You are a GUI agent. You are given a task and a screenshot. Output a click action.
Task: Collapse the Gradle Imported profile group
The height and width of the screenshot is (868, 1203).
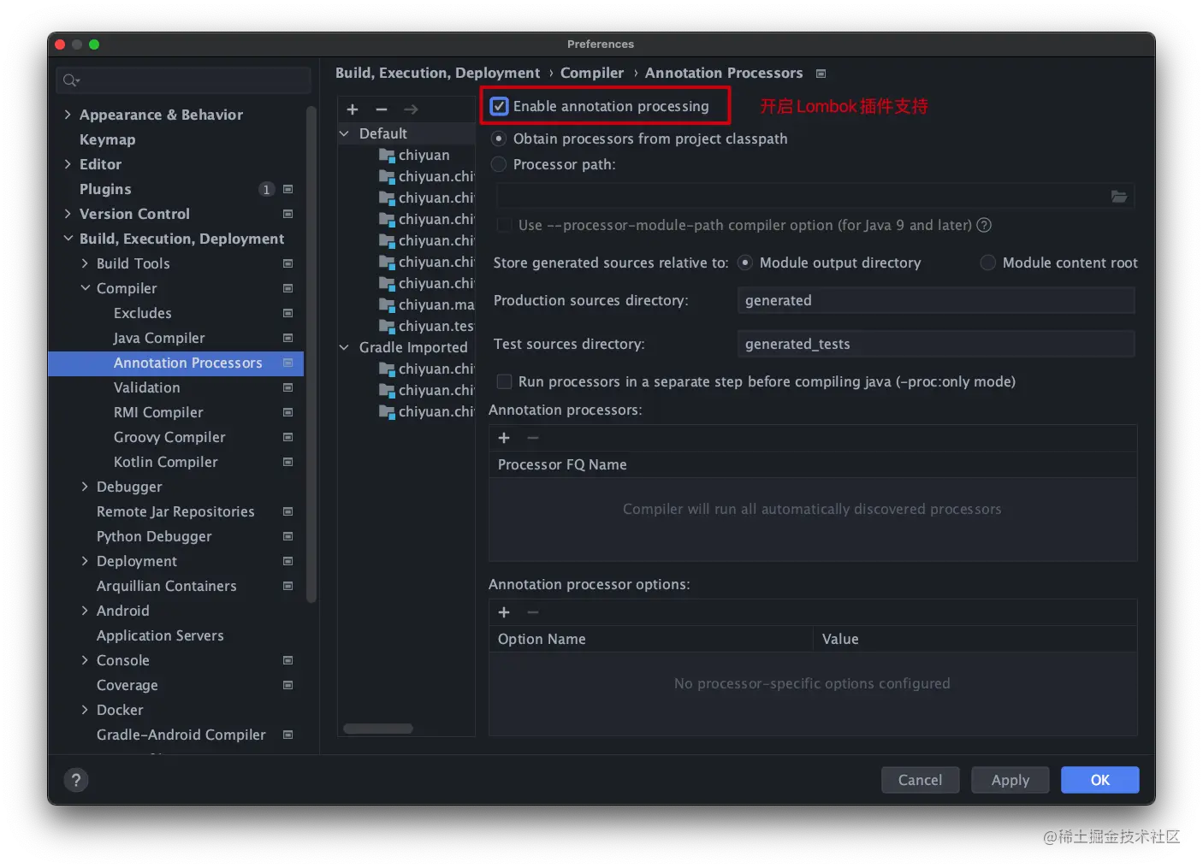tap(344, 347)
